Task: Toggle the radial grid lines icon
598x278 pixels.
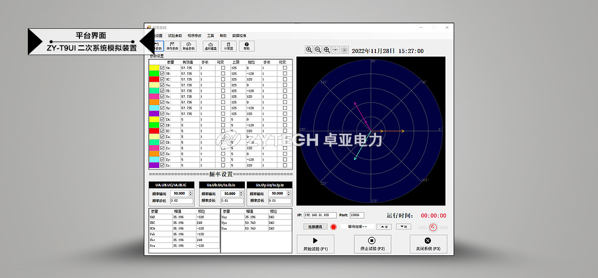Action: click(x=336, y=50)
